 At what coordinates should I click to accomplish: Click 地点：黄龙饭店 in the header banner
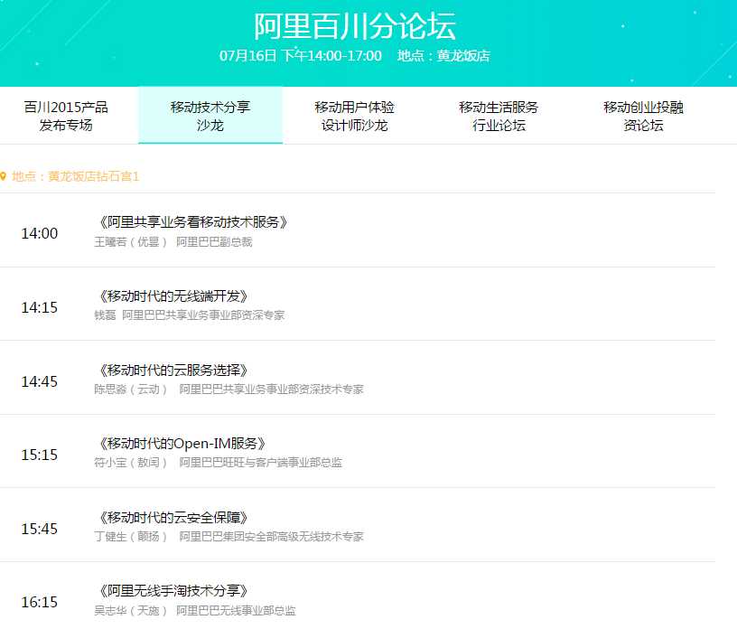[443, 55]
